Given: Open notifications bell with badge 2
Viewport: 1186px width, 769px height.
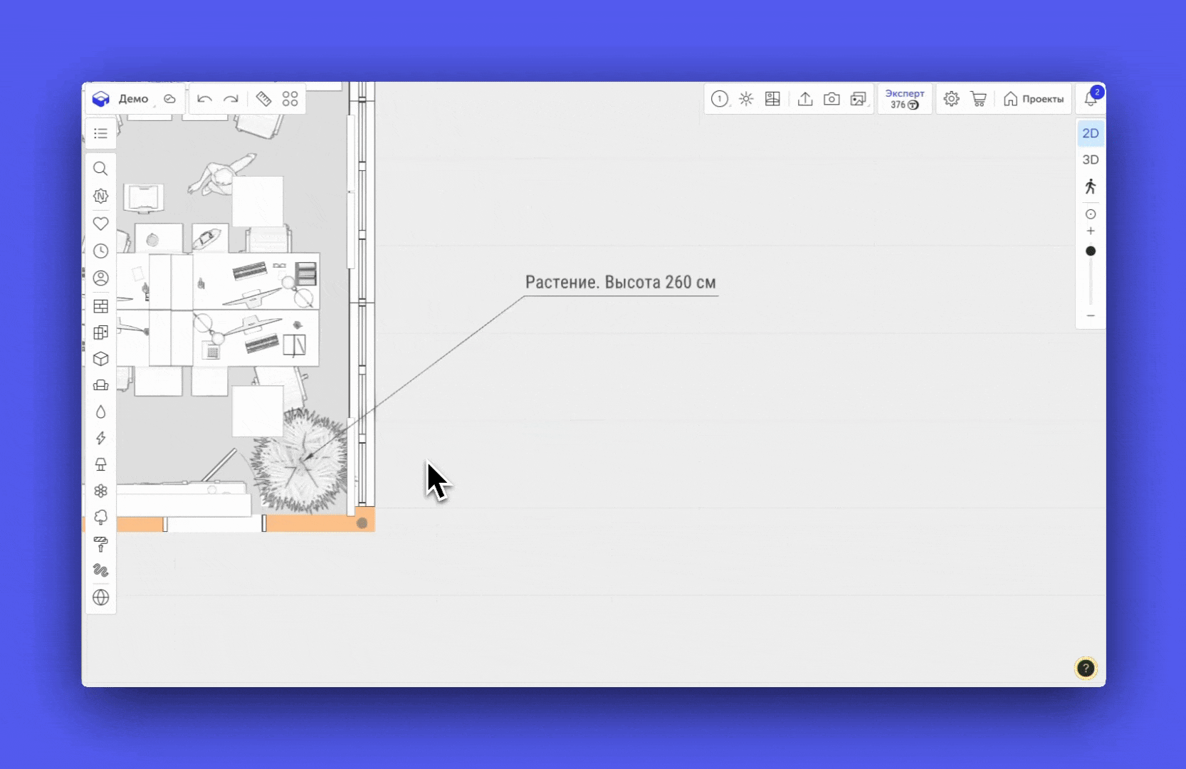Looking at the screenshot, I should (1091, 98).
